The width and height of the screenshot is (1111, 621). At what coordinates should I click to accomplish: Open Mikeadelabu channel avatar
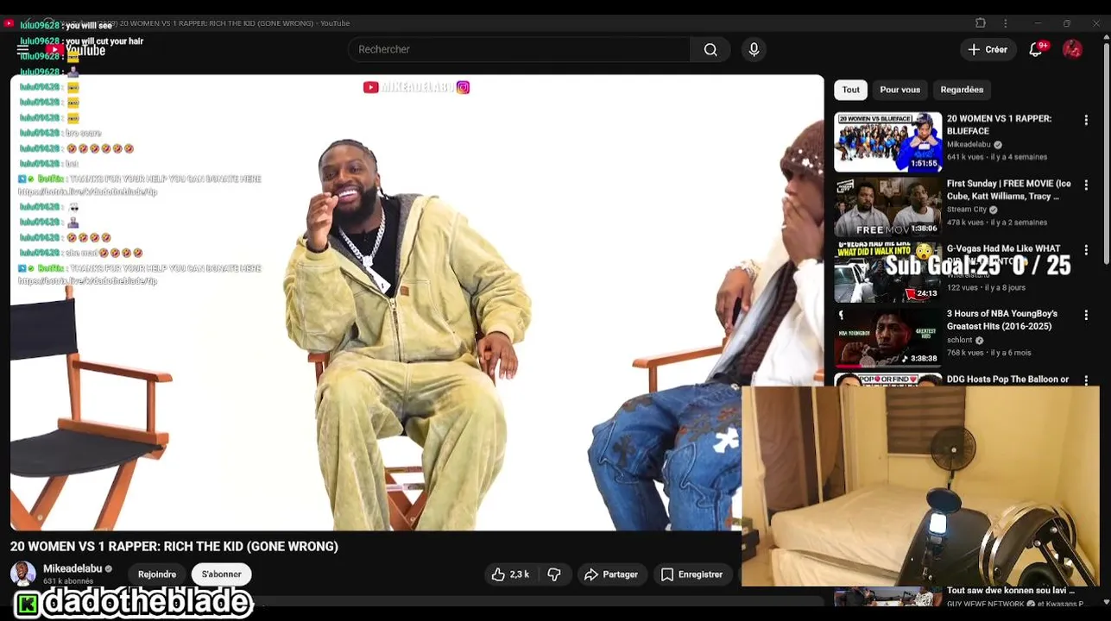pos(23,574)
